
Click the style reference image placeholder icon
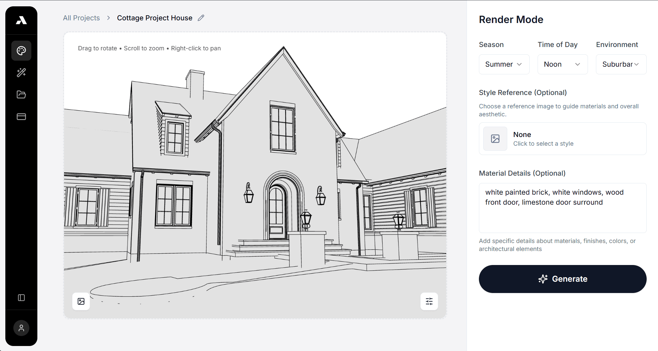click(495, 139)
